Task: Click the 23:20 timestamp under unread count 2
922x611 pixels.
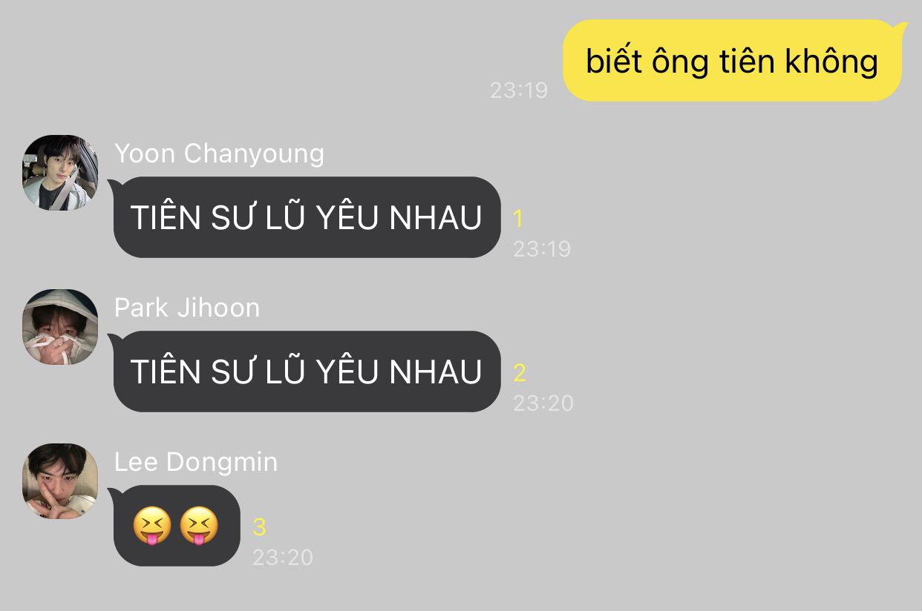Action: tap(543, 403)
